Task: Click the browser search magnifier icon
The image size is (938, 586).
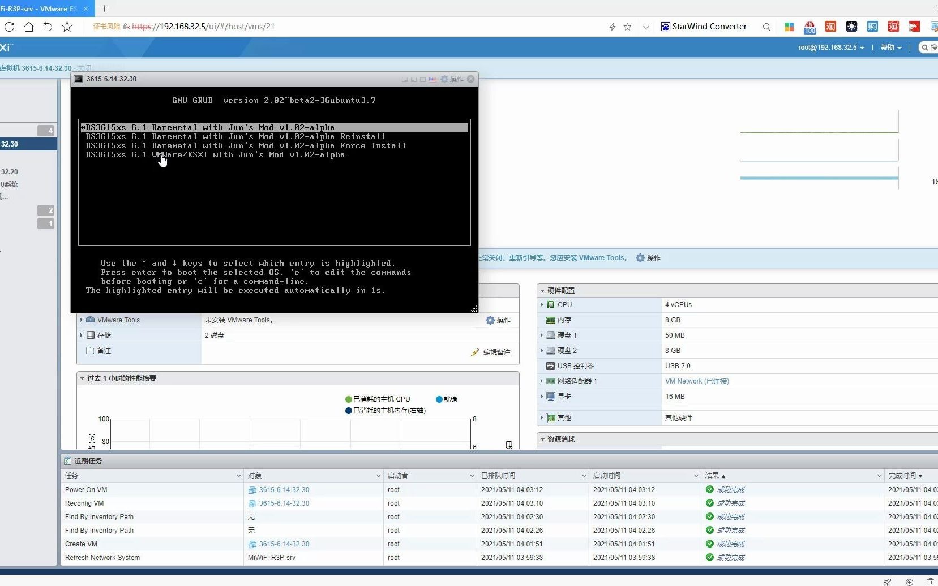Action: [766, 27]
